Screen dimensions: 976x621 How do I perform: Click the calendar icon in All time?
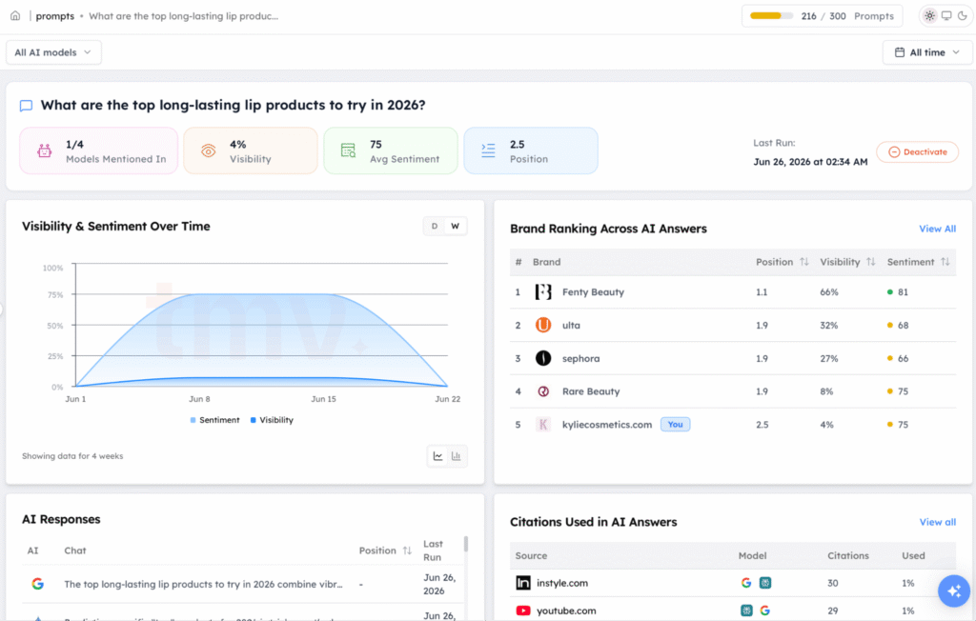[900, 52]
